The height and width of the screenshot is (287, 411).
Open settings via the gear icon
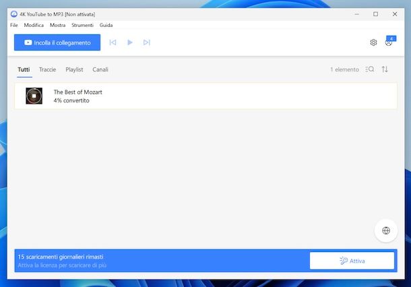point(373,42)
